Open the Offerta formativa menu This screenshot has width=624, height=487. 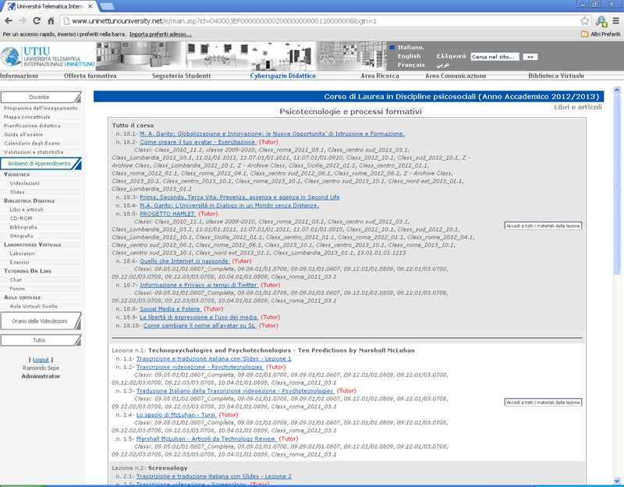[90, 76]
